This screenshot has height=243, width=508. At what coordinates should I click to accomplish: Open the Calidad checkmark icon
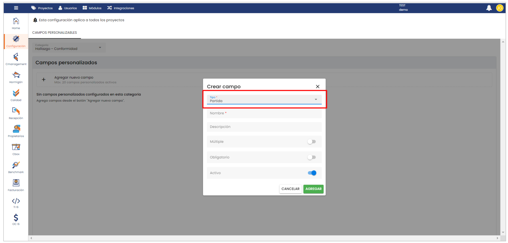click(16, 93)
